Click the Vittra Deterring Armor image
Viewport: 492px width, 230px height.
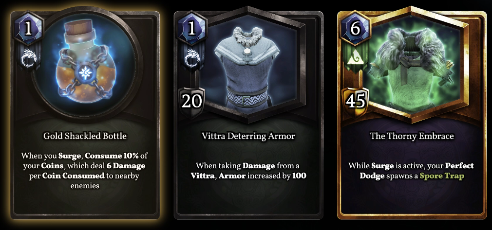[x=248, y=65]
